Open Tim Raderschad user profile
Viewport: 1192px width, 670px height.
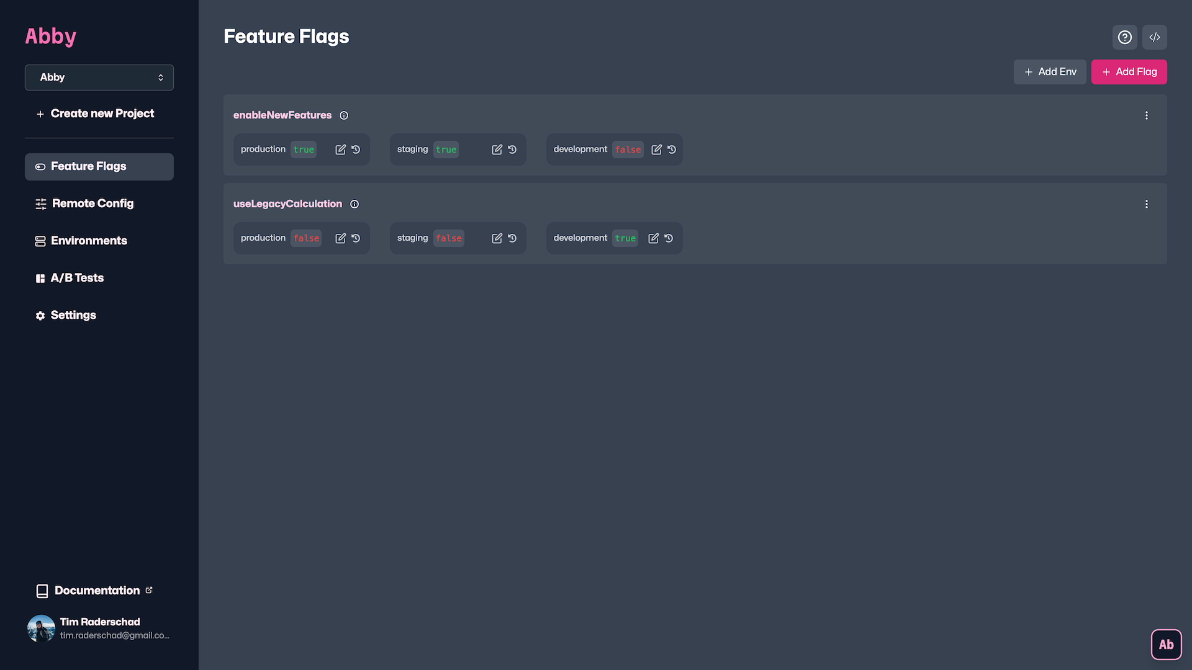click(99, 628)
